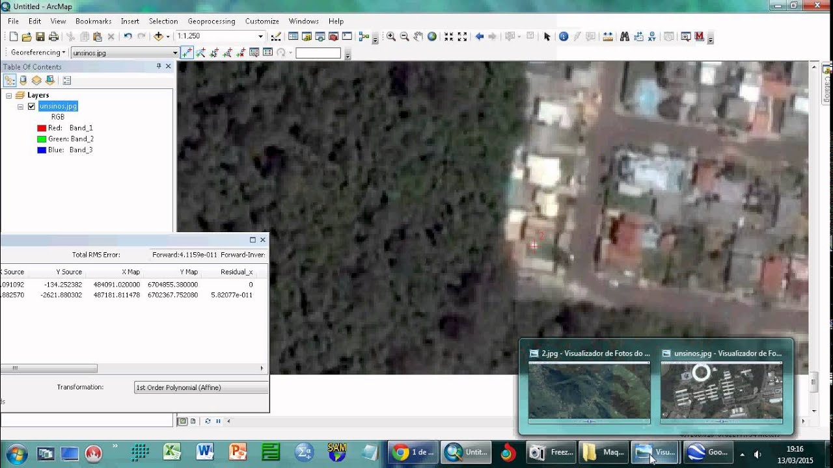Select the unsinos.jpg layer name
833x468 pixels.
(x=58, y=106)
